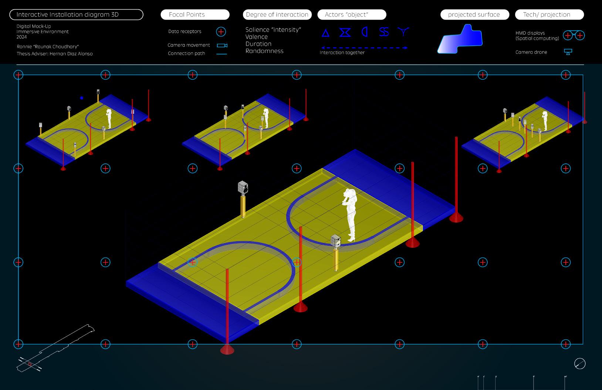Click the Degree of interaction header pill
Image resolution: width=602 pixels, height=390 pixels.
277,15
